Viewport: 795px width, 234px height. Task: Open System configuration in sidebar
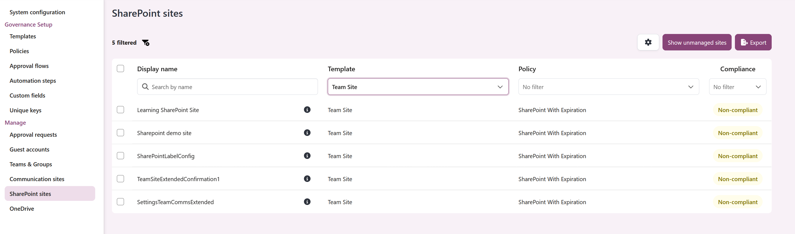click(37, 12)
